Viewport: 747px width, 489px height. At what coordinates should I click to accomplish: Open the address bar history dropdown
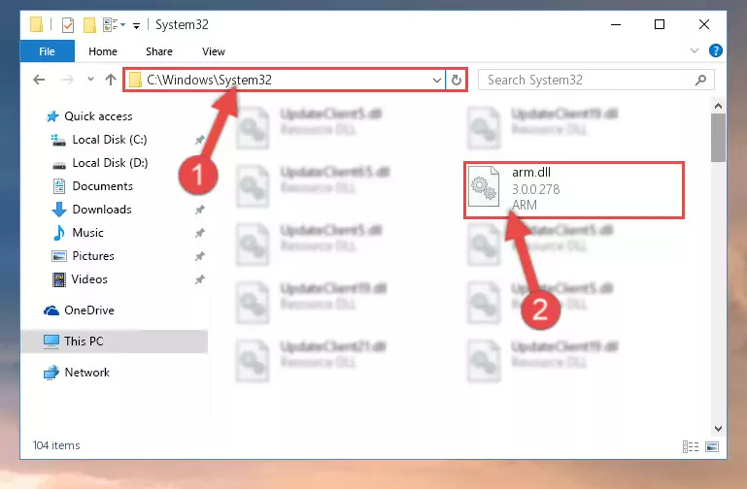click(x=436, y=80)
